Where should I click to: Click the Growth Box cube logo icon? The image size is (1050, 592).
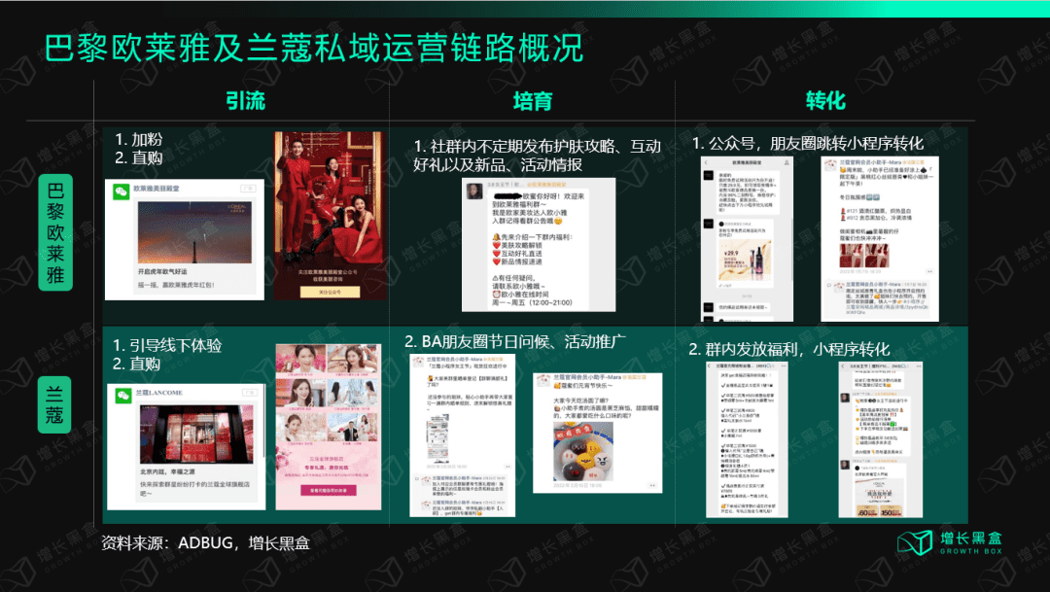(x=910, y=544)
